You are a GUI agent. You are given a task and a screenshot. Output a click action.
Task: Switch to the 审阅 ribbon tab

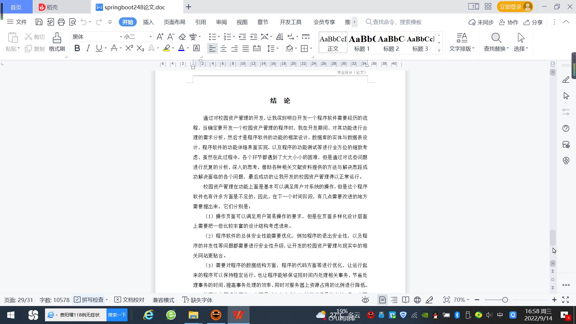tap(221, 22)
